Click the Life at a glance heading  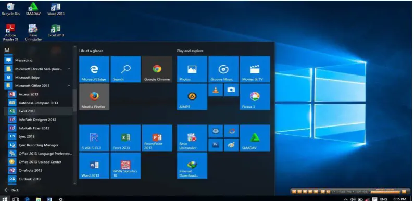[91, 51]
